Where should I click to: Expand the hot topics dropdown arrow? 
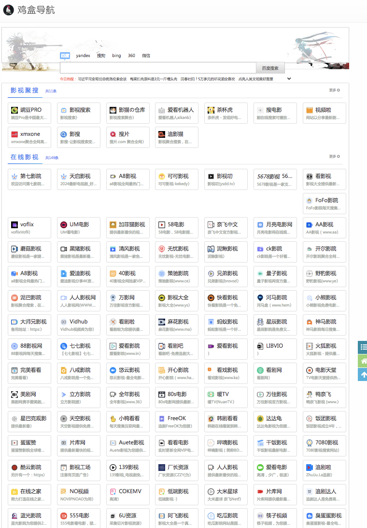click(289, 79)
